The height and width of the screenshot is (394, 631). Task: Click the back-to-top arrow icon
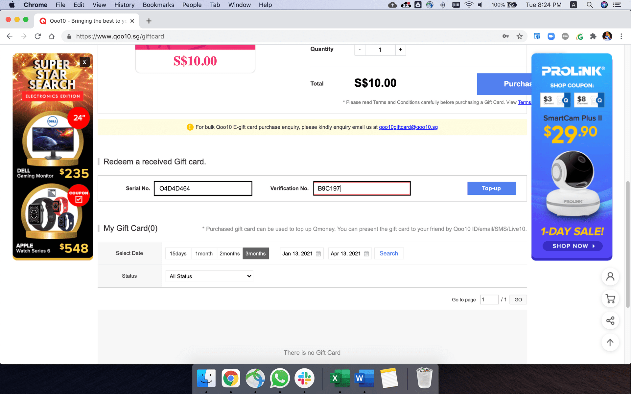(x=610, y=342)
